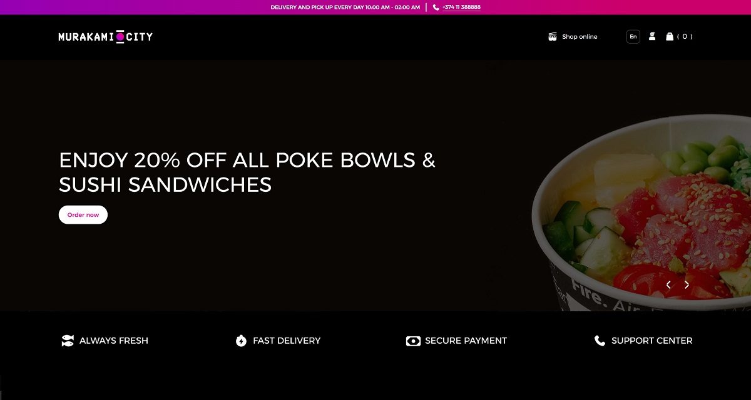Advance to the next slide with right chevron
The height and width of the screenshot is (400, 751).
(687, 285)
